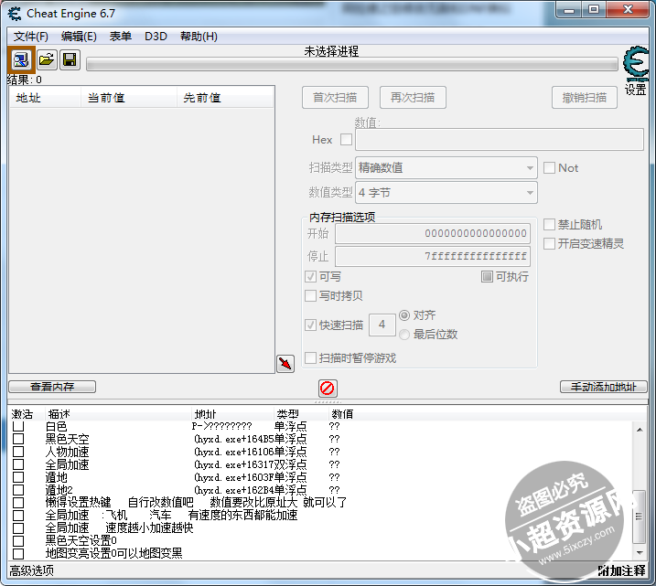Click the 先前值 column header
656x586 pixels.
pyautogui.click(x=225, y=98)
